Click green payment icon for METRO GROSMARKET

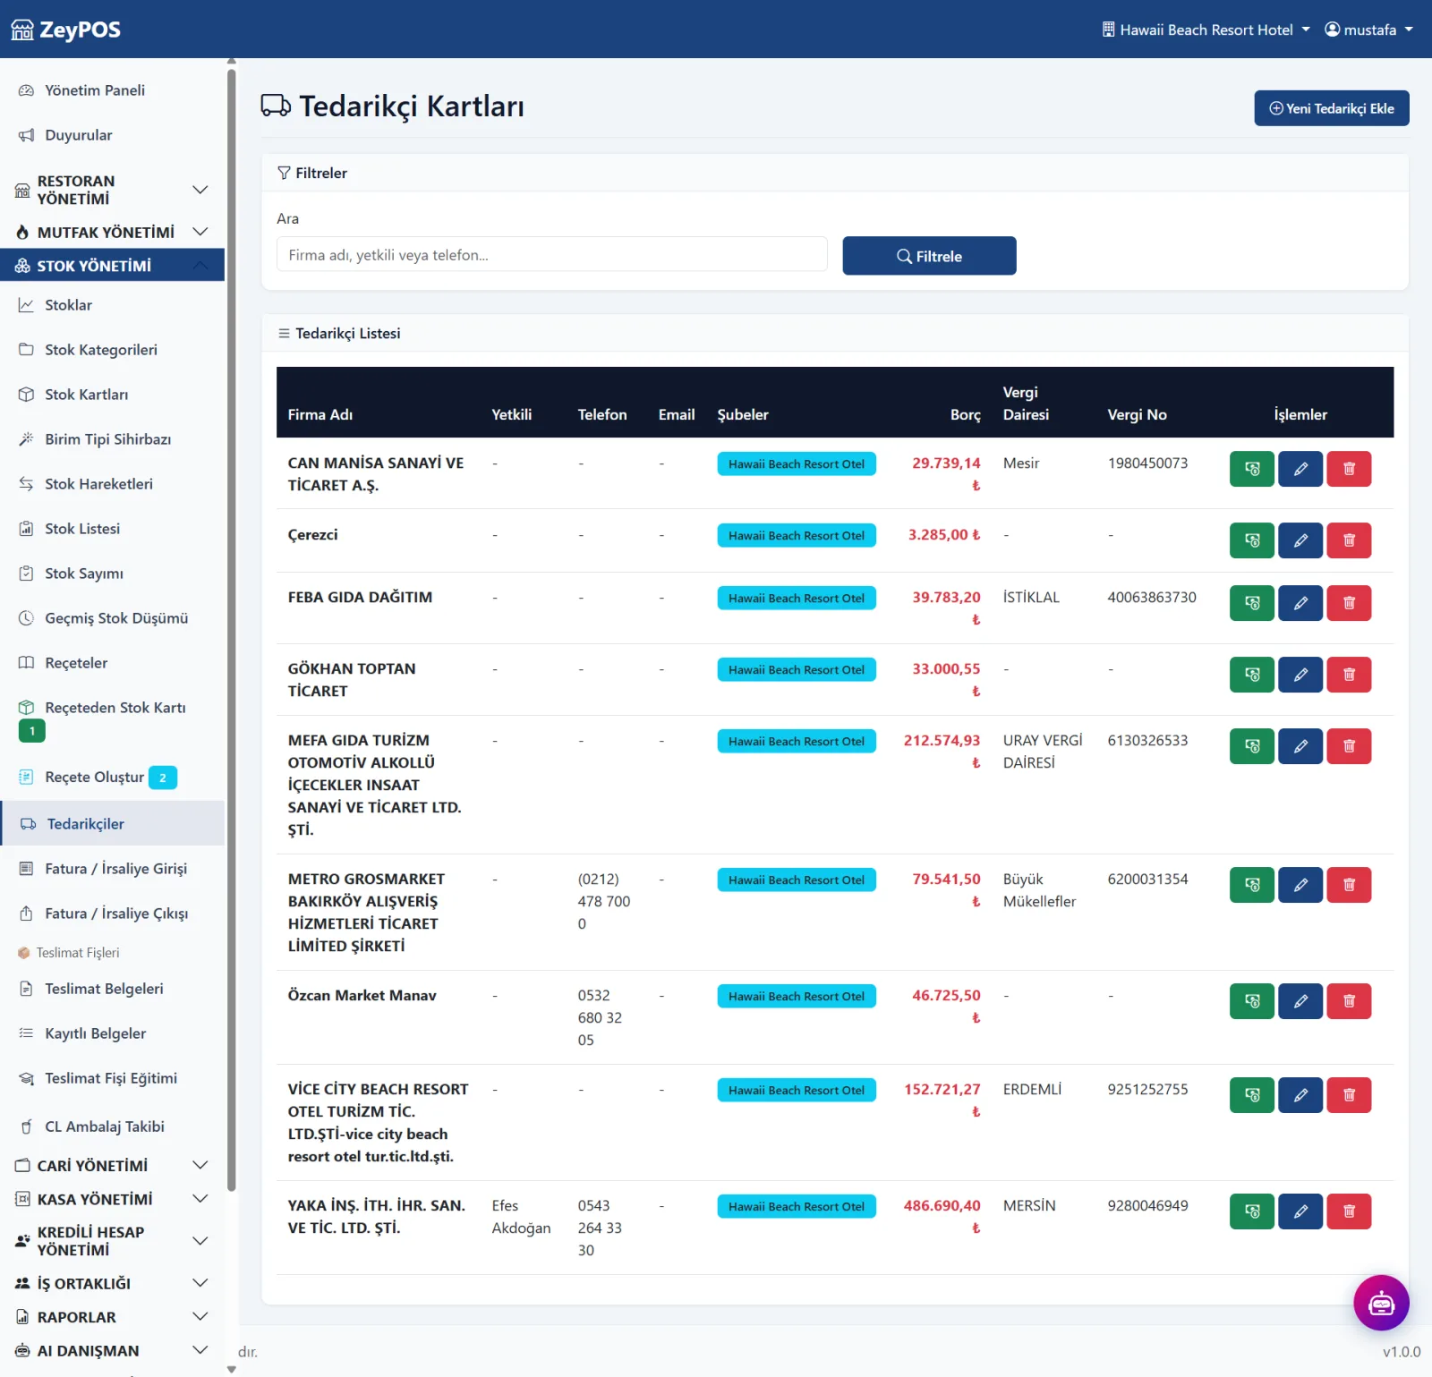pyautogui.click(x=1251, y=885)
